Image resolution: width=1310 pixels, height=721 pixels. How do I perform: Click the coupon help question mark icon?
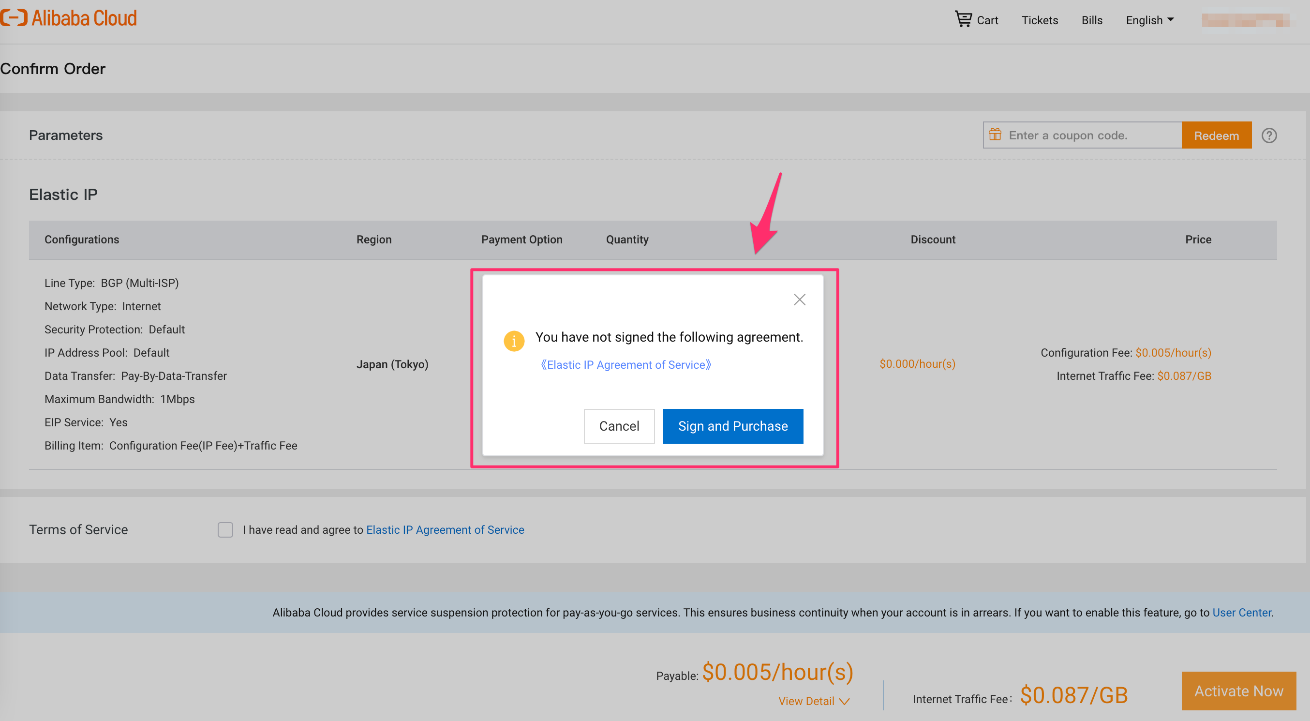point(1269,135)
